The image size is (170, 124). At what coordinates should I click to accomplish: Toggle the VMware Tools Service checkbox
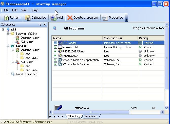coord(55,64)
